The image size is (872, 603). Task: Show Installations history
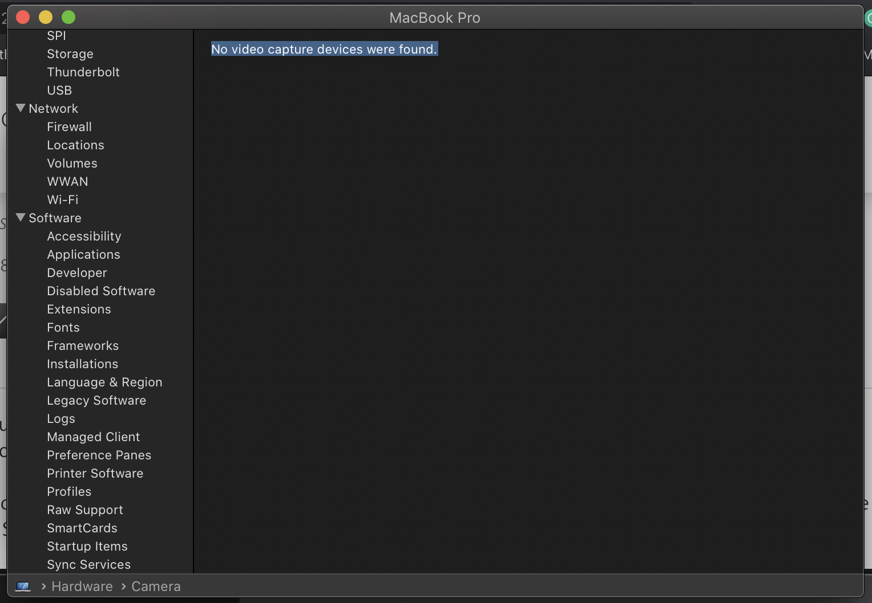[82, 364]
